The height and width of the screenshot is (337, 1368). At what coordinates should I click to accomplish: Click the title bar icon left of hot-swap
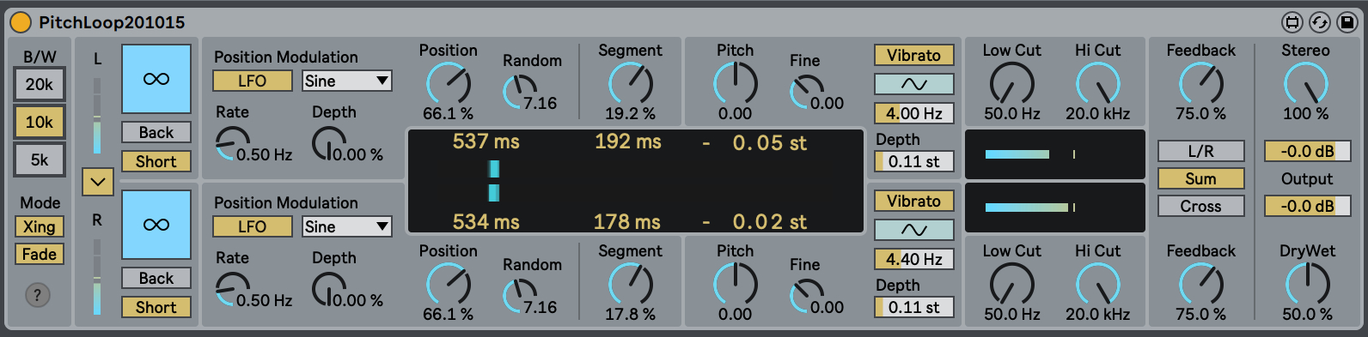click(1292, 21)
